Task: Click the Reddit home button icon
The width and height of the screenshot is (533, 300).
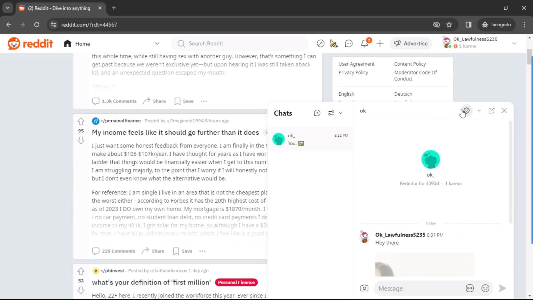Action: [x=67, y=44]
